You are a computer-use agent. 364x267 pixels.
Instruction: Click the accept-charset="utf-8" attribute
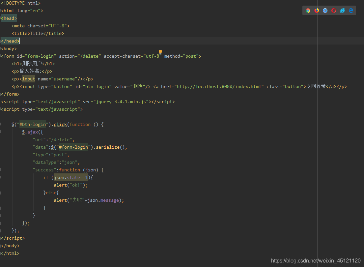132,56
